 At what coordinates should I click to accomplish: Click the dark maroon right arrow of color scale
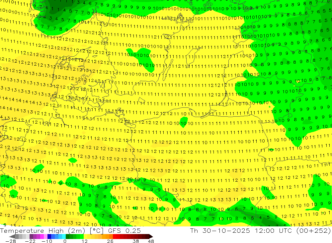click(151, 236)
